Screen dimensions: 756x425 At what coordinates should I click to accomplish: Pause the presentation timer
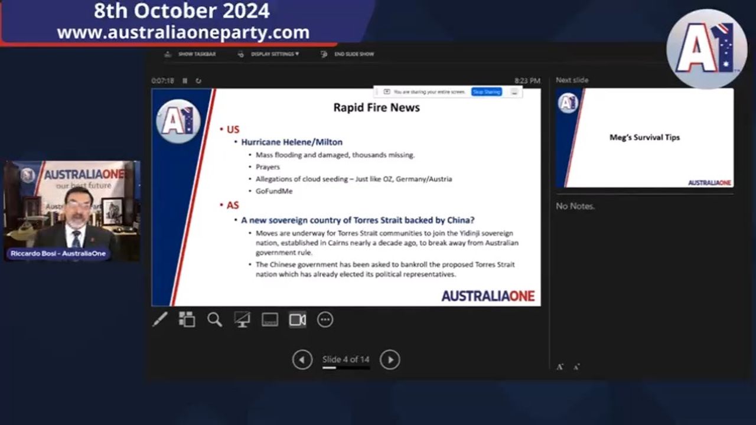(185, 81)
